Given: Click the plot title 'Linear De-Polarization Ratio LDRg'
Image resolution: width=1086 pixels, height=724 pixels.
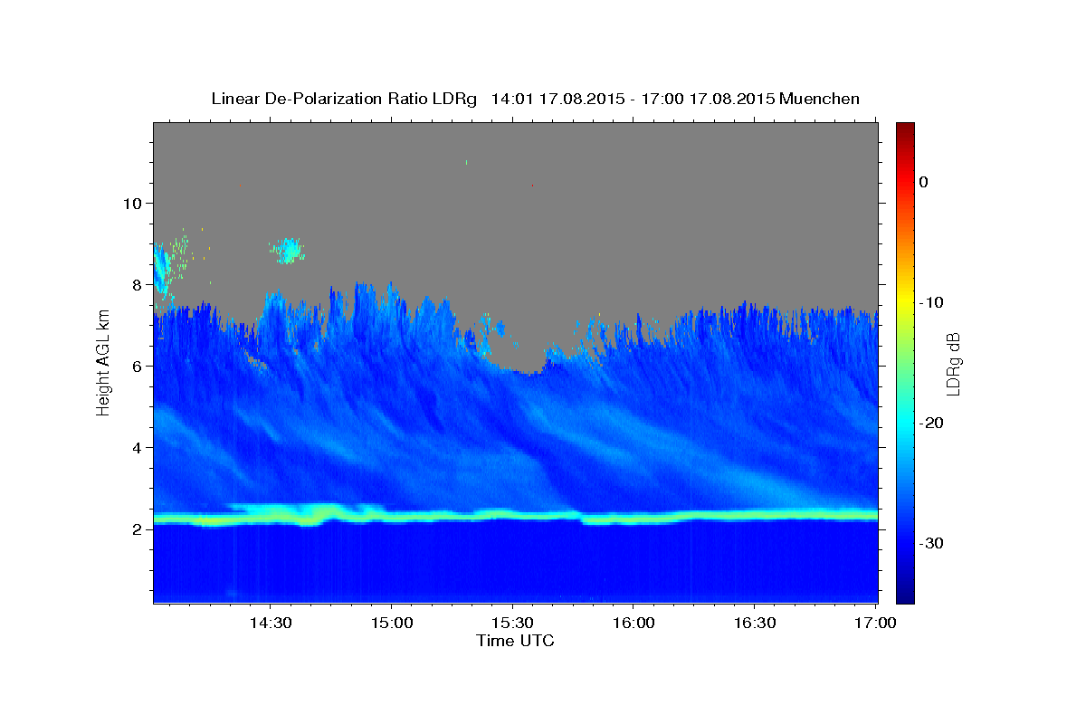Looking at the screenshot, I should point(343,99).
